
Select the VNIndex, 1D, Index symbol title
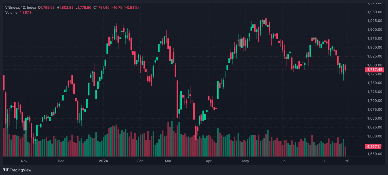click(21, 7)
